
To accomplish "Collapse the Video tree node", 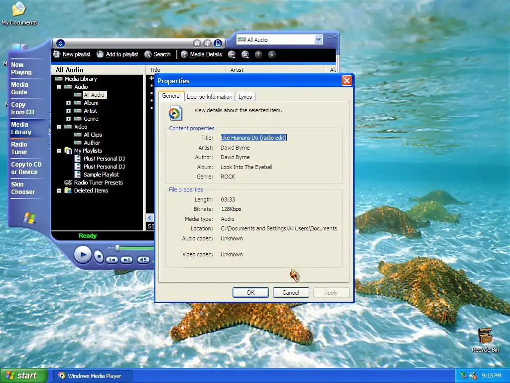I will pyautogui.click(x=59, y=127).
